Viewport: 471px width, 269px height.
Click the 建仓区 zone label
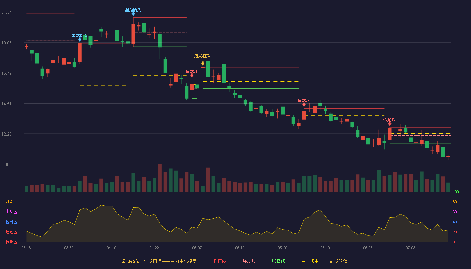[x=11, y=232]
